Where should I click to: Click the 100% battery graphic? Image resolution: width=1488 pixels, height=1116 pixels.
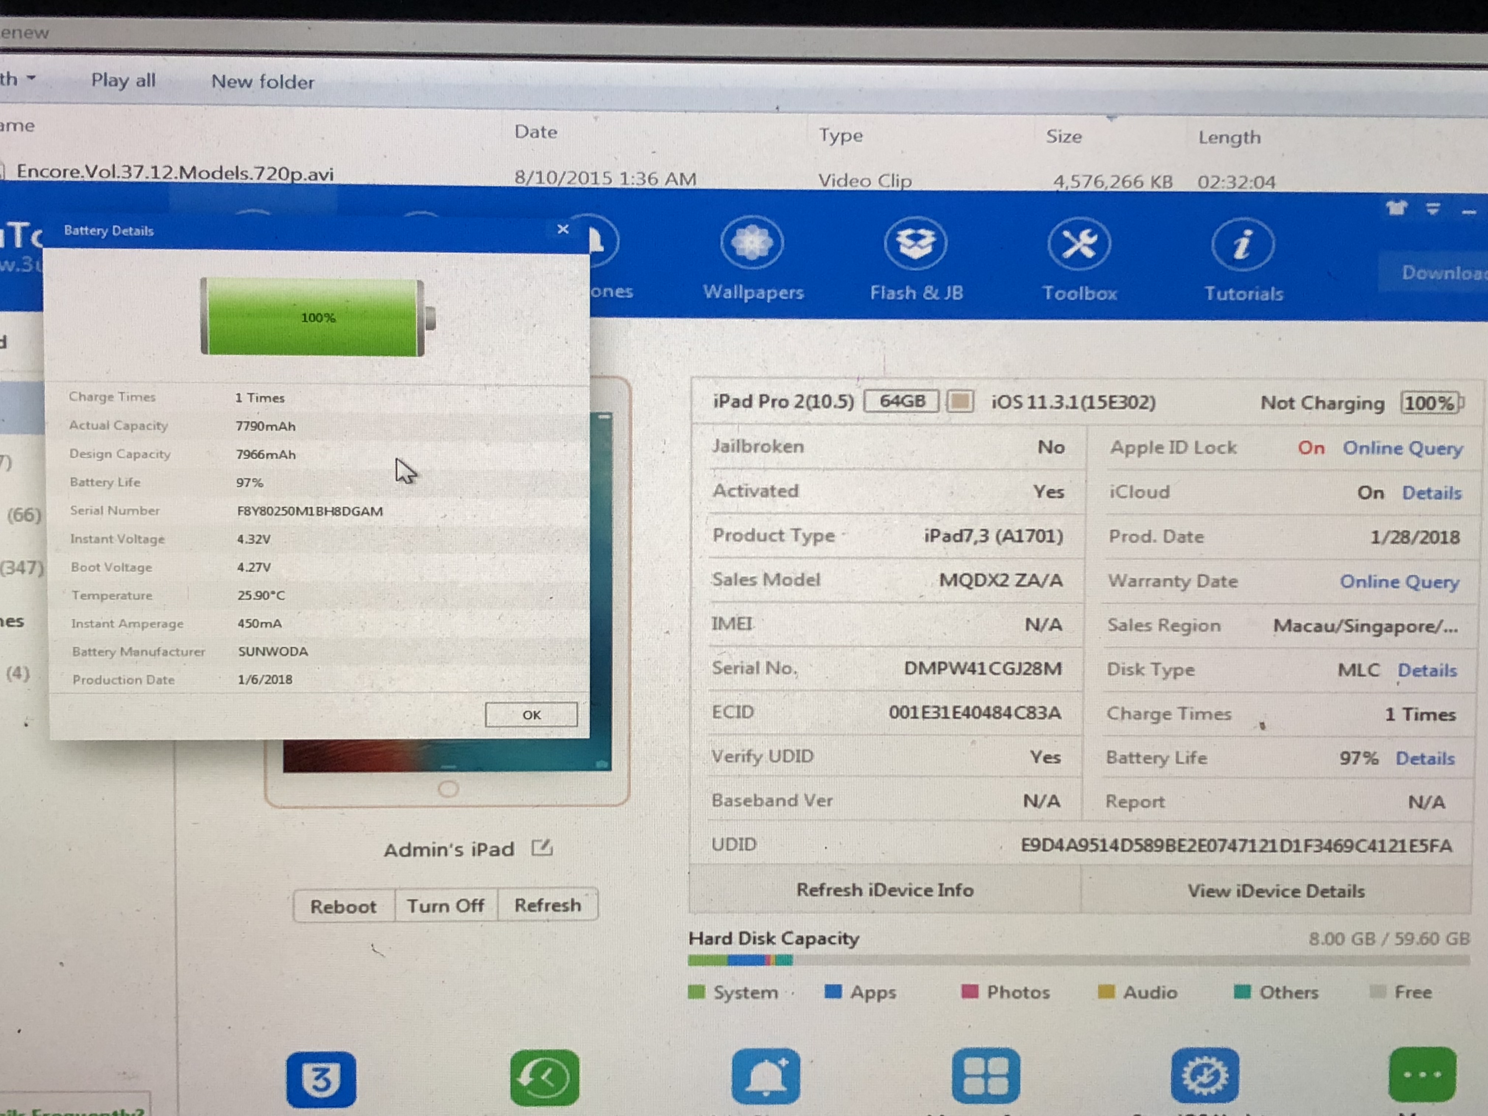(317, 317)
